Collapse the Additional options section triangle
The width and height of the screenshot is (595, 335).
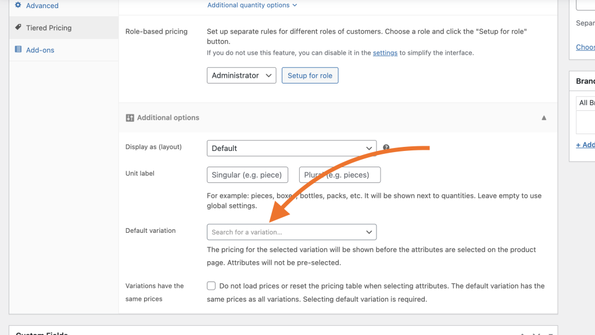[x=544, y=118]
